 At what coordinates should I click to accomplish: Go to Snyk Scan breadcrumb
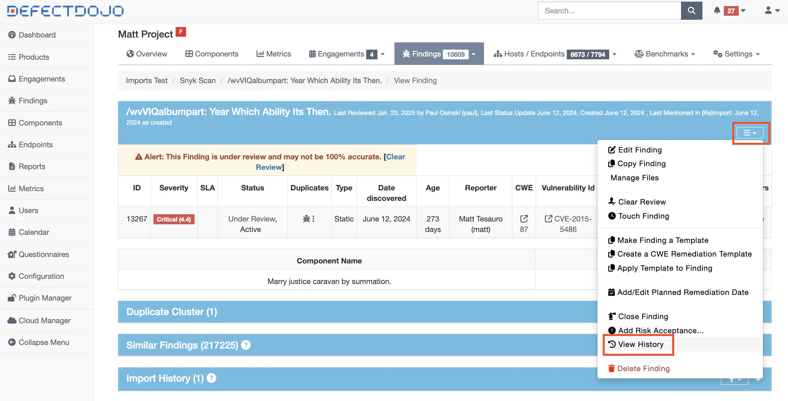pyautogui.click(x=197, y=81)
